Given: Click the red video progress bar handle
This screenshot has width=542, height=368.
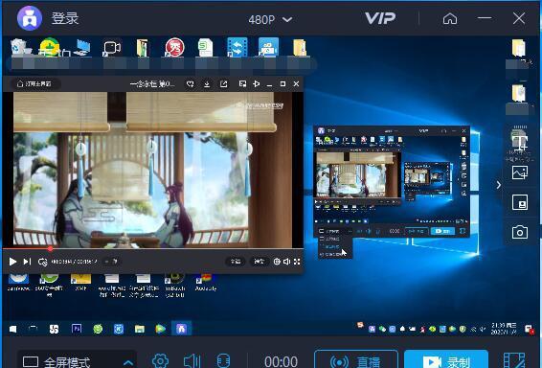Looking at the screenshot, I should click(x=51, y=248).
